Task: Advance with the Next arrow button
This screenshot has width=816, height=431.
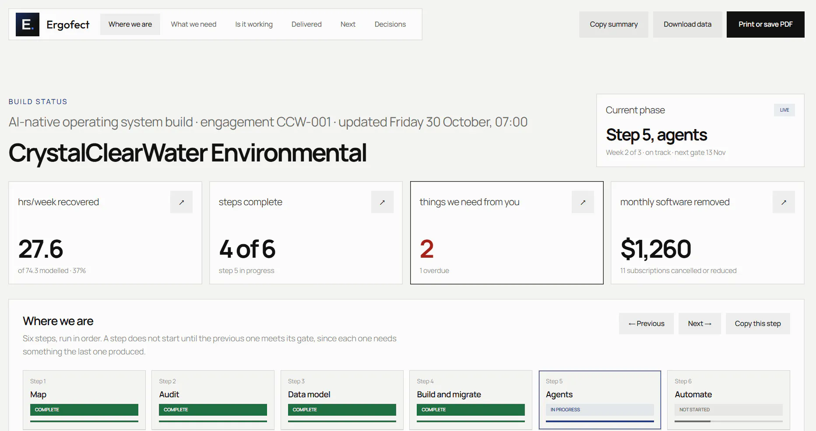Action: 700,324
